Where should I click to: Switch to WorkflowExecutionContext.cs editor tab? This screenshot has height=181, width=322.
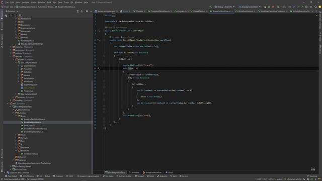[272, 11]
